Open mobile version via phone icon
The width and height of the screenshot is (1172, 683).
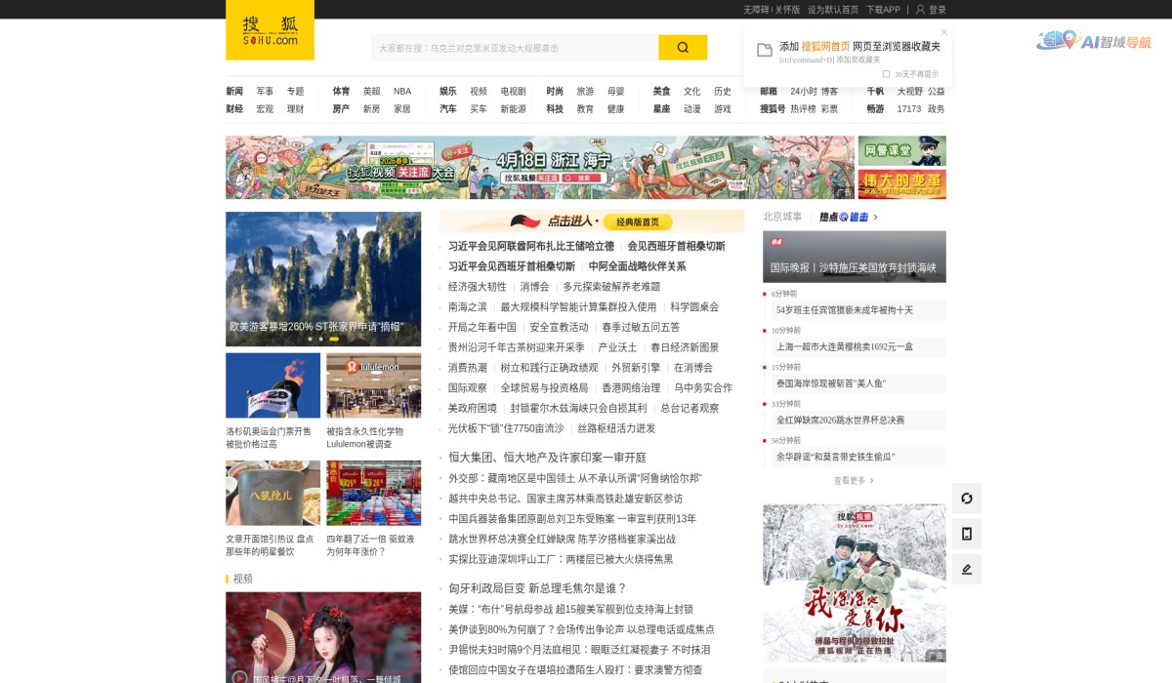click(x=966, y=533)
